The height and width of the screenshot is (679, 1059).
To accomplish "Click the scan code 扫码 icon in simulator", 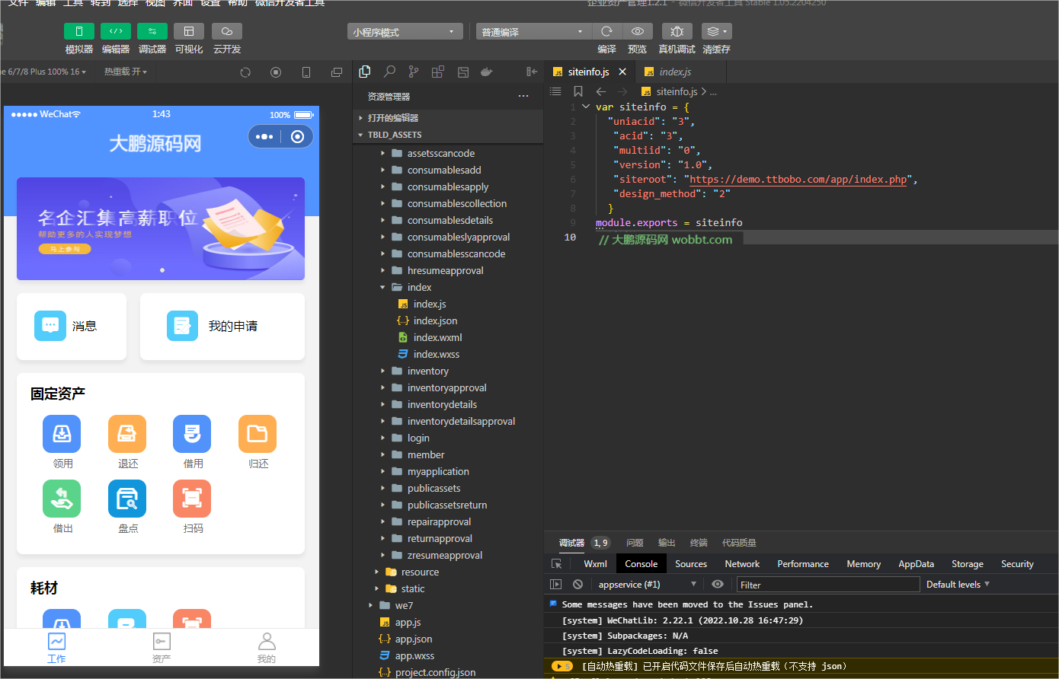I will (192, 499).
